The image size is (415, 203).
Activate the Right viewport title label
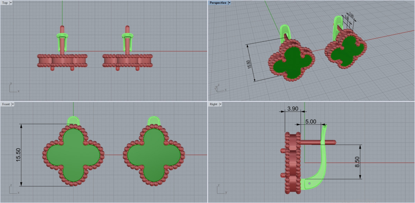[x=213, y=104]
